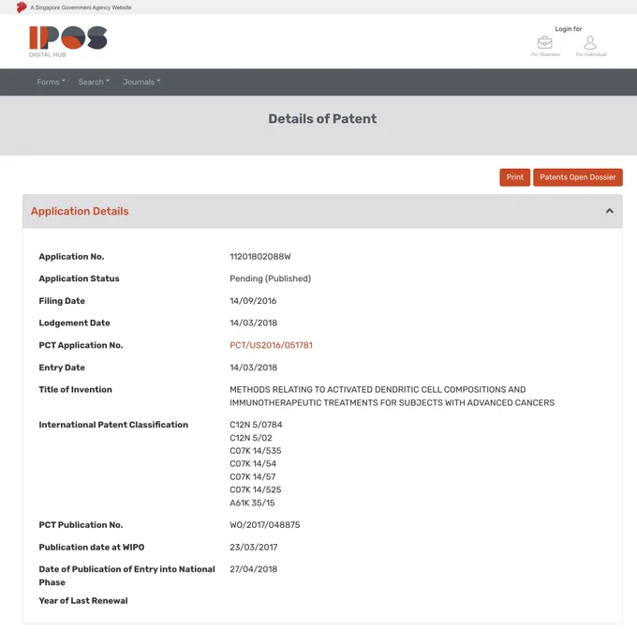Click the PCT publication number WO/2017/048875

(x=264, y=525)
